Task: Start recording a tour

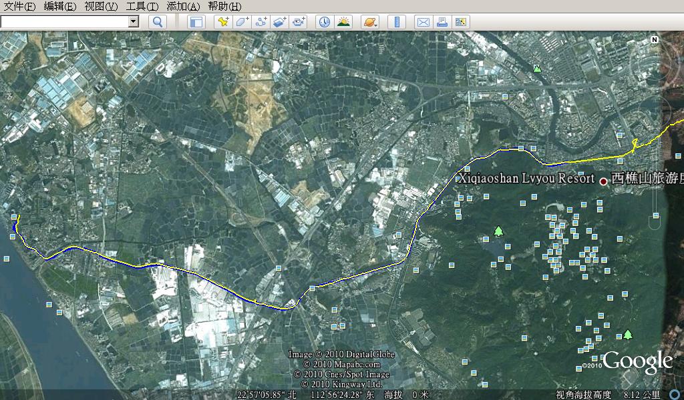Action: pos(298,22)
